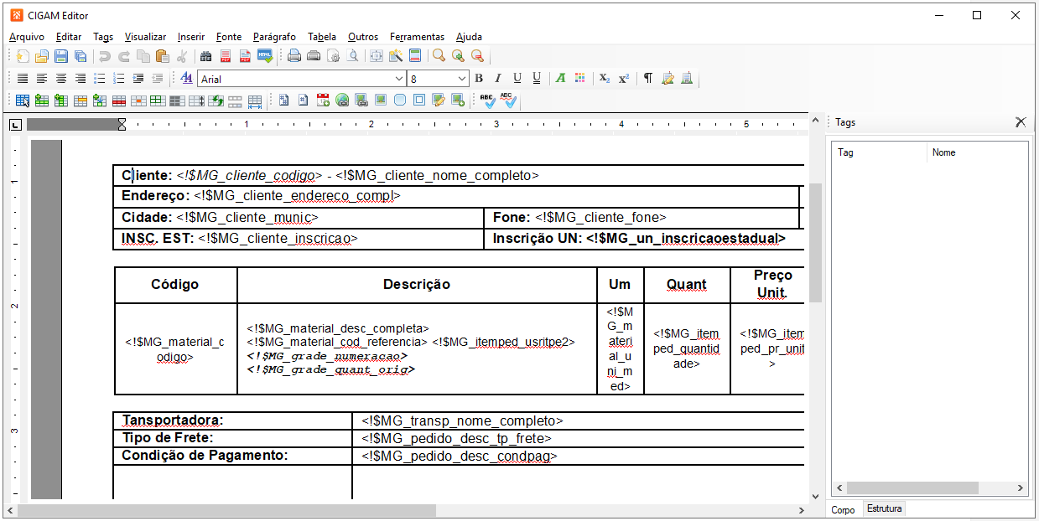
Task: Click the Tags panel horizontal scrollbar thumb
Action: pyautogui.click(x=912, y=487)
